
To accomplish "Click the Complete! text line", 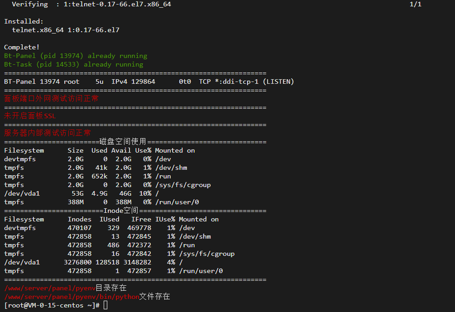I will click(22, 47).
